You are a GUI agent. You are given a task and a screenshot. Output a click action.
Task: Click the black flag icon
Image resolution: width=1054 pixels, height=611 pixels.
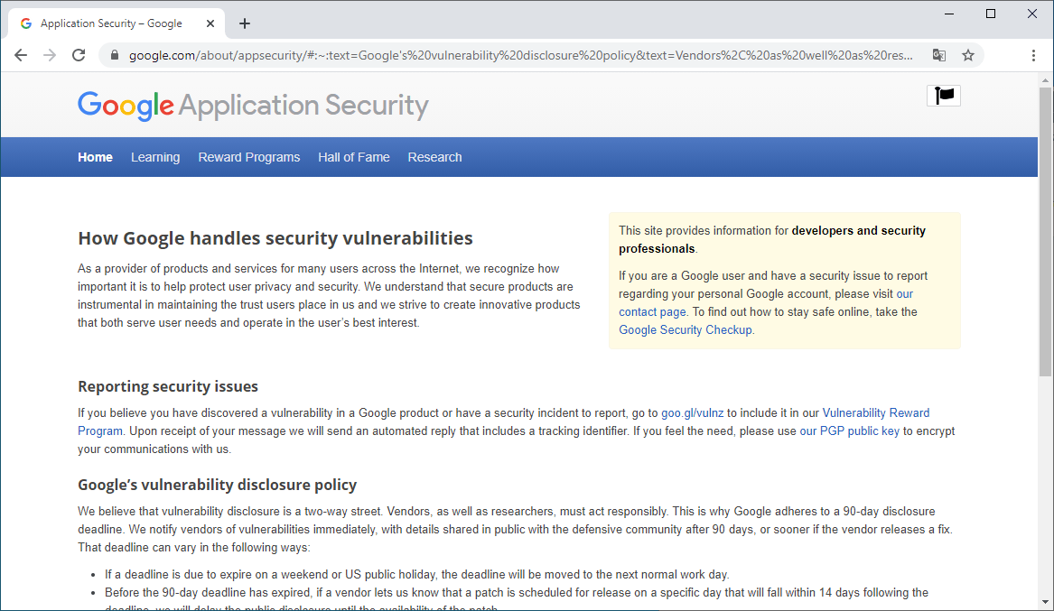944,95
